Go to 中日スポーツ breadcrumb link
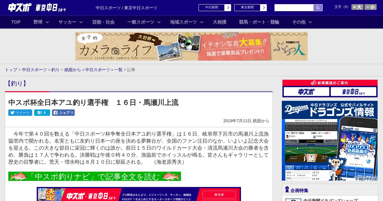383x201 pixels. [34, 70]
